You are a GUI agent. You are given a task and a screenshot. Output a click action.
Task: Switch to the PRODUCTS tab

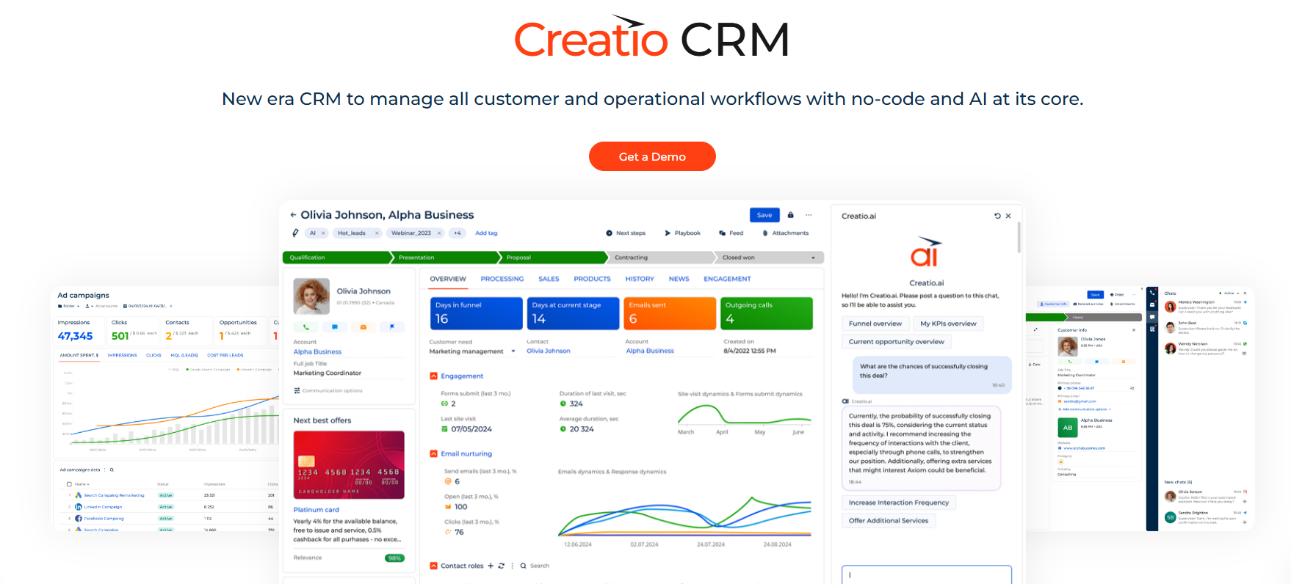pos(592,279)
